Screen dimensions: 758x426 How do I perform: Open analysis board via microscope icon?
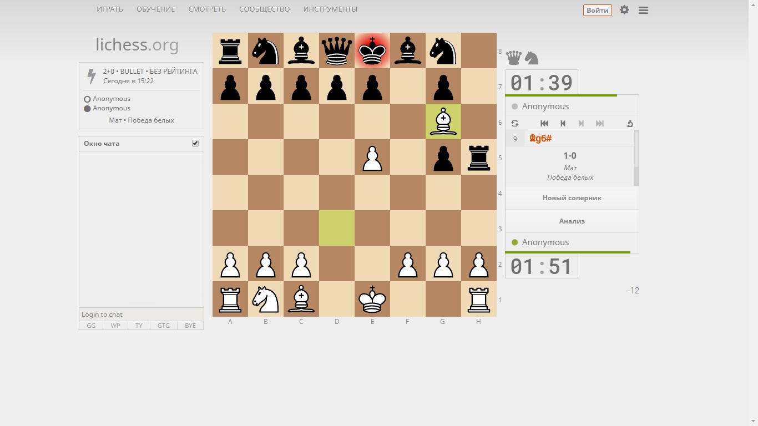coord(629,124)
